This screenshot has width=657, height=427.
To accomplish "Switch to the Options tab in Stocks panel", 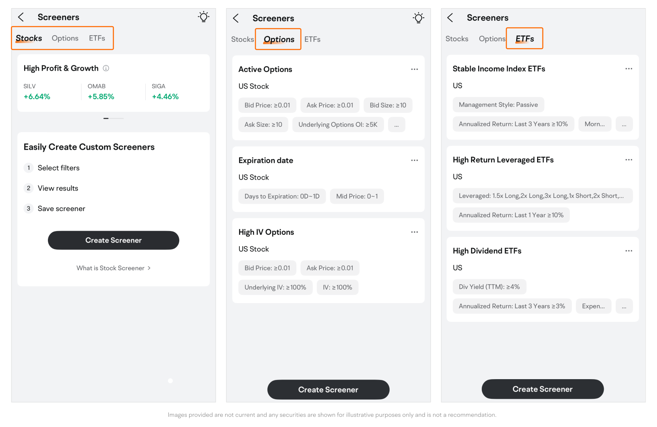I will tap(65, 38).
